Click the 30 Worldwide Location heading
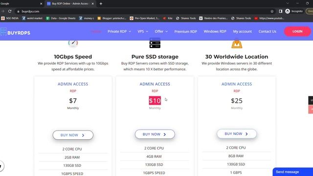 coord(237,57)
